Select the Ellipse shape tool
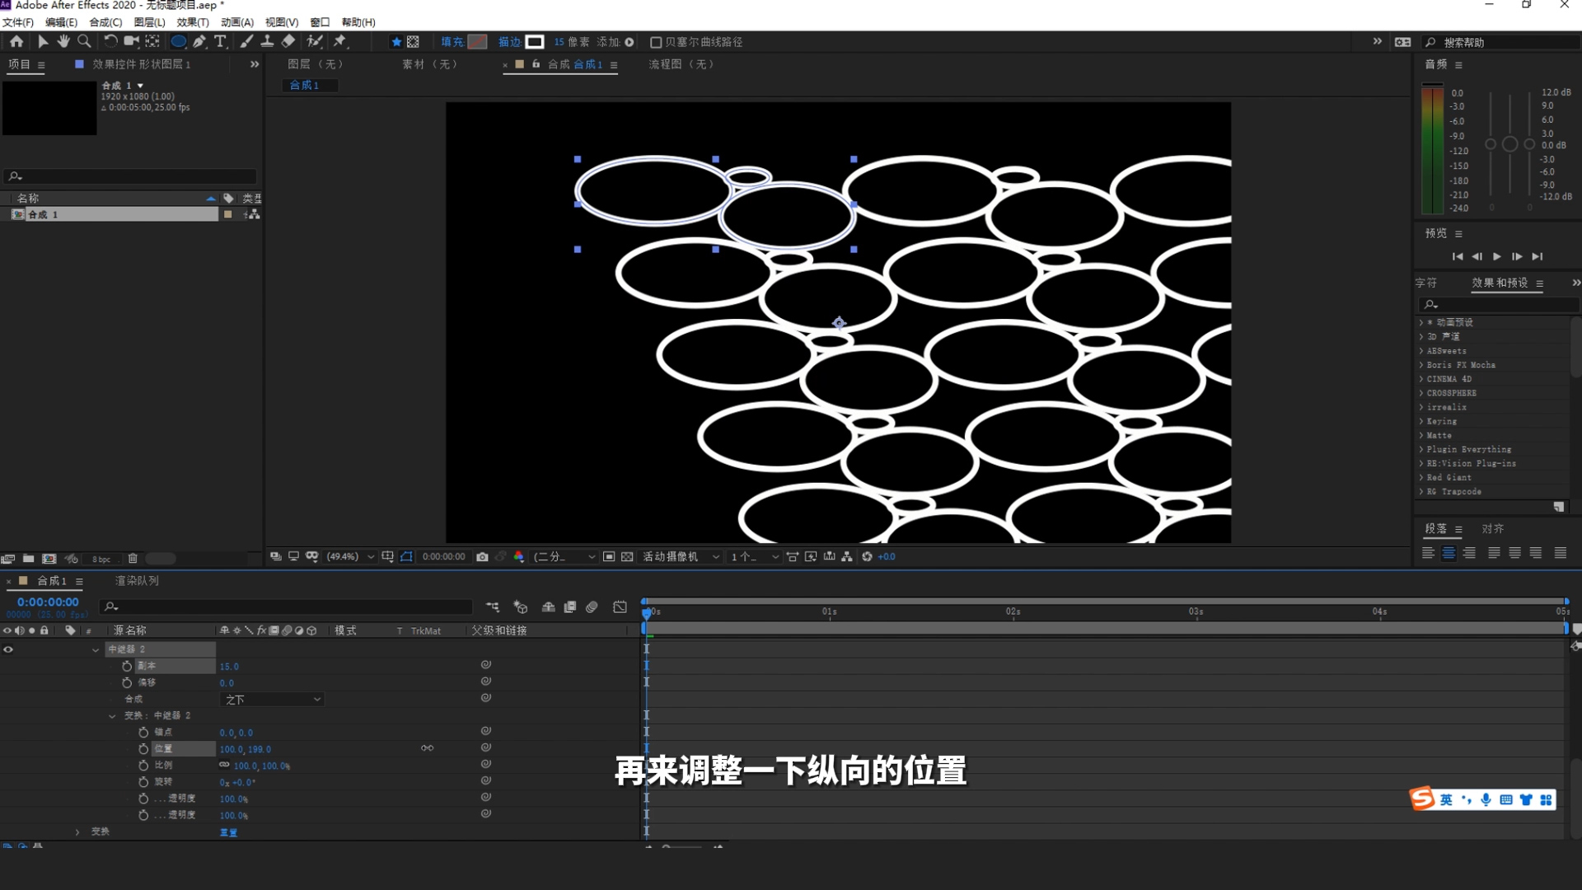 (178, 41)
